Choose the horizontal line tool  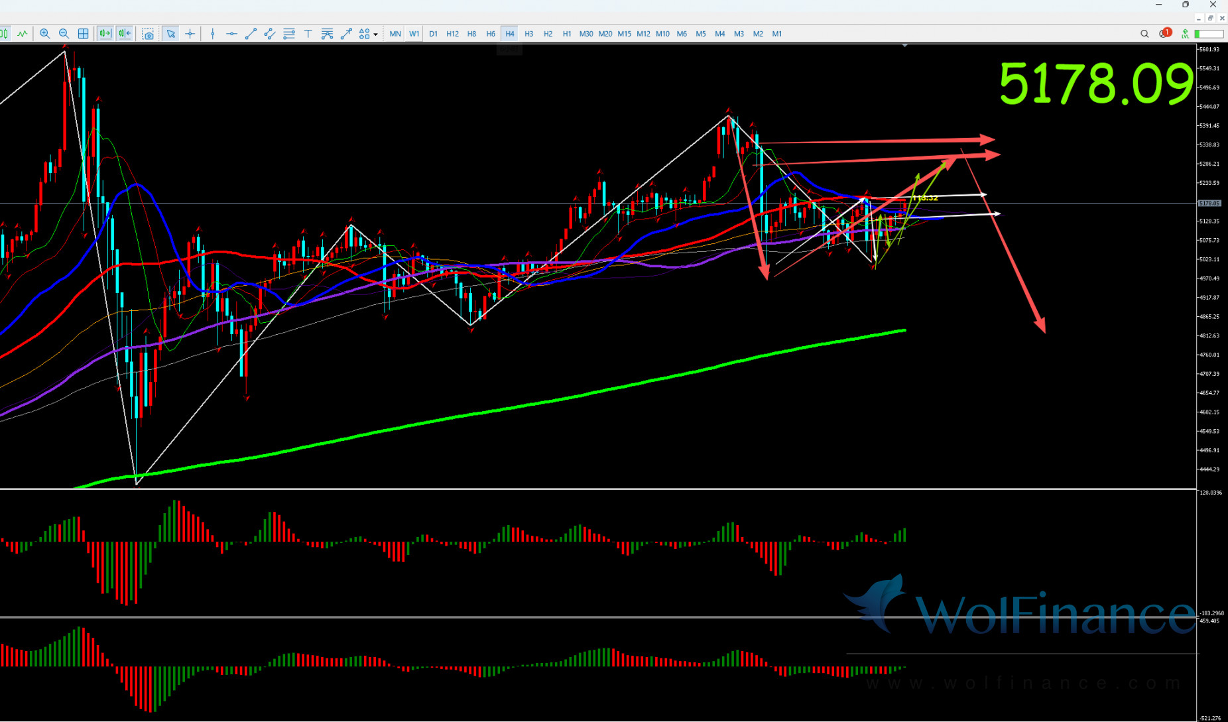pyautogui.click(x=231, y=34)
